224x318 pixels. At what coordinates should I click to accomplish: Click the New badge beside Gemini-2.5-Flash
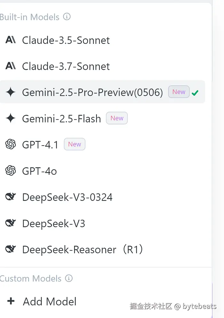pos(117,118)
